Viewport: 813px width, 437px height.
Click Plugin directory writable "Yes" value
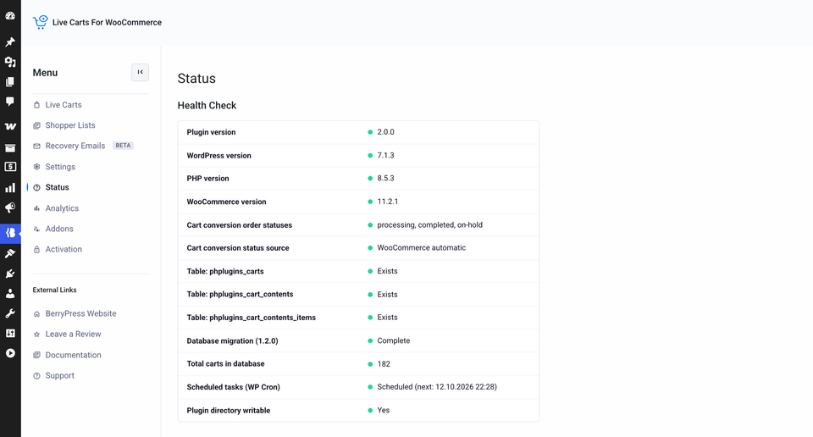tap(383, 410)
